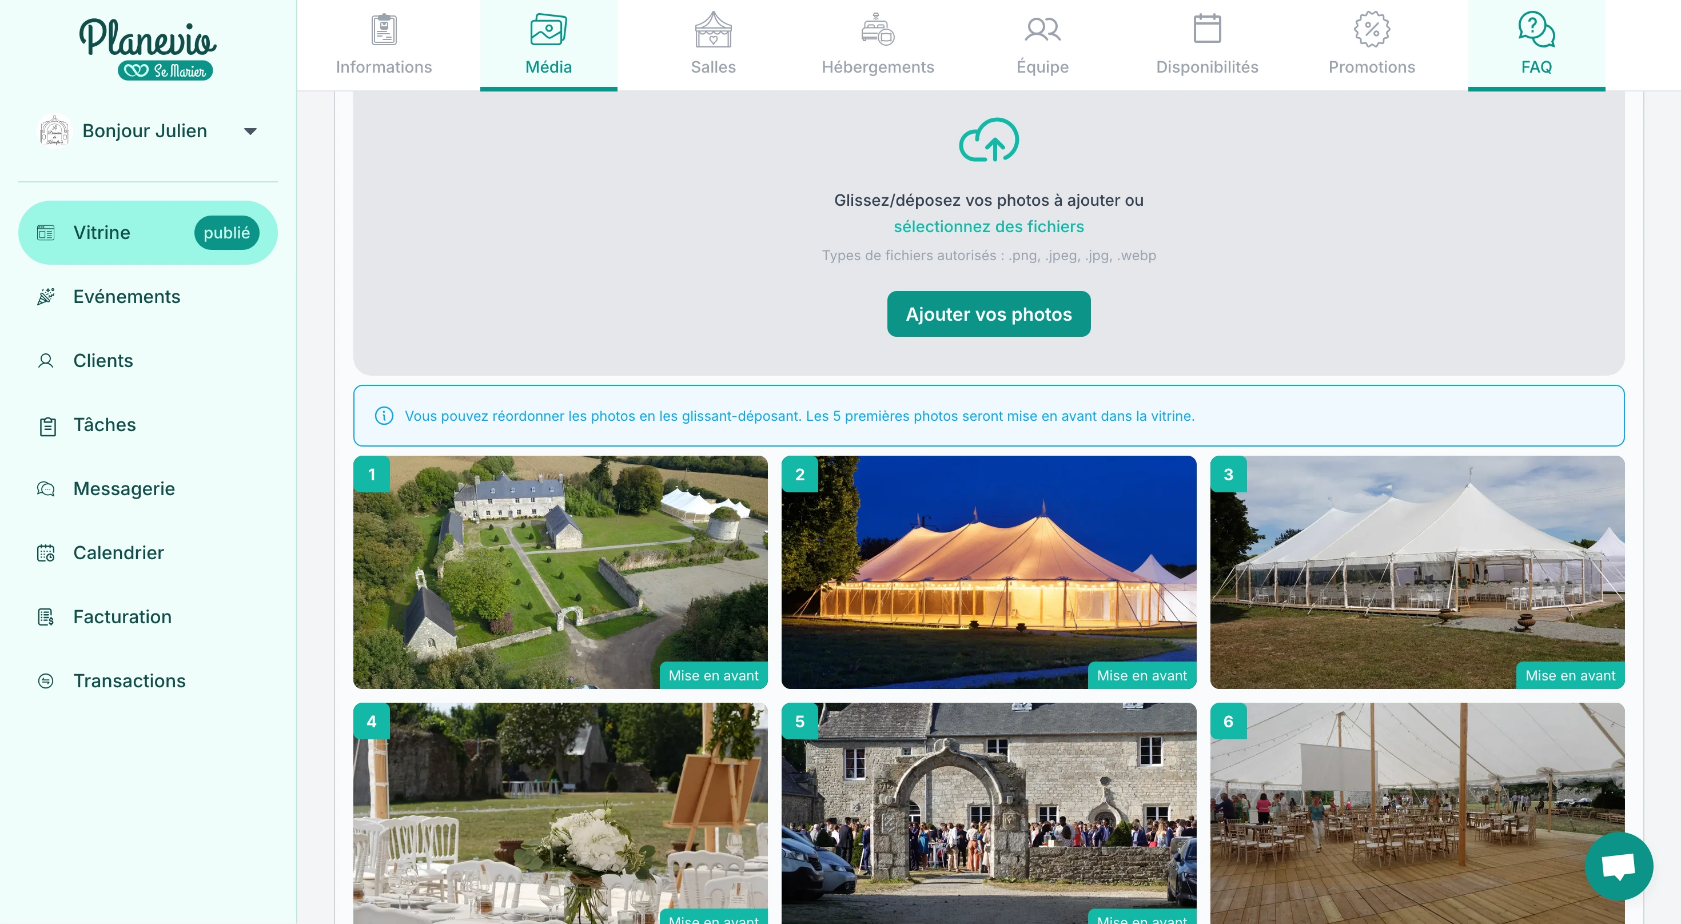Click the Facturation invoice icon
This screenshot has width=1681, height=924.
point(46,616)
